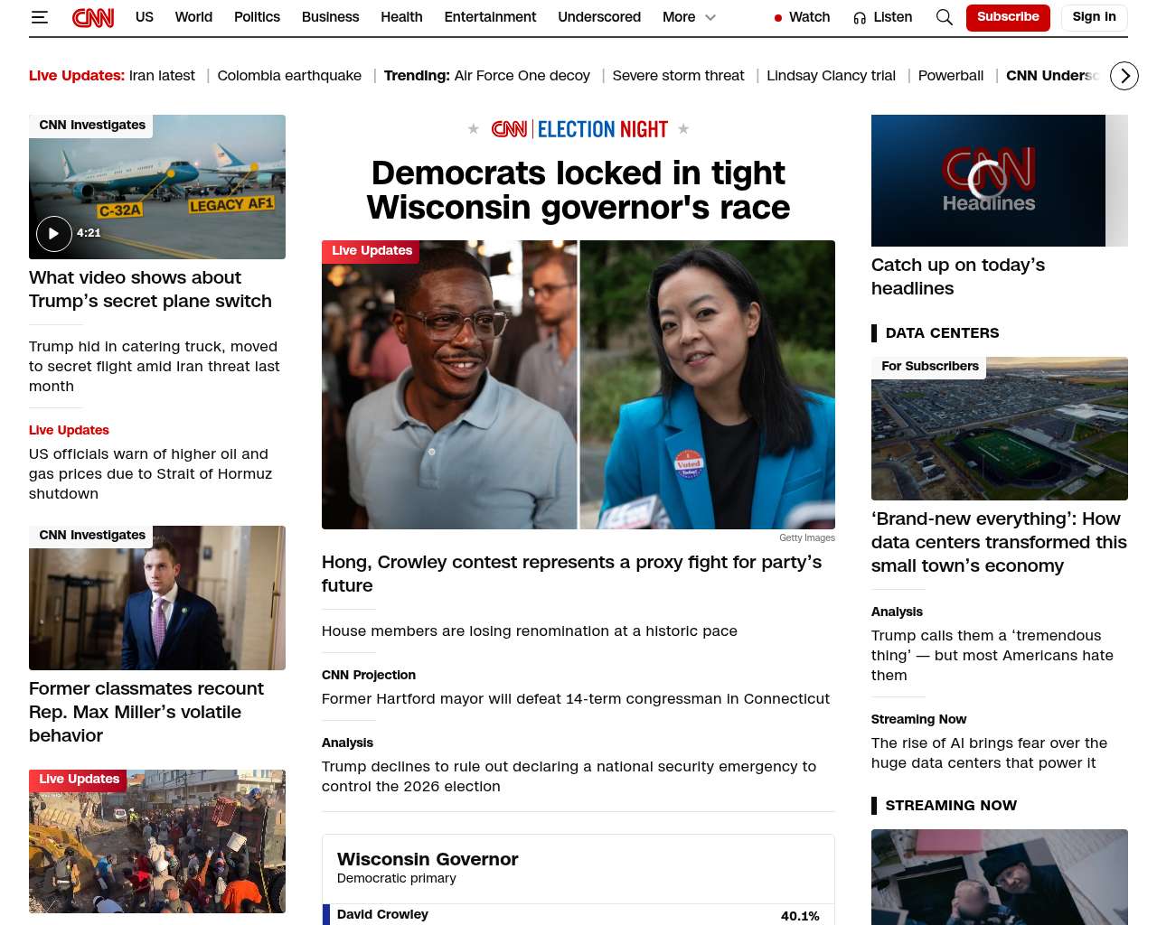Viewport: 1157px width, 925px height.
Task: Read Trump national security emergency analysis
Action: (x=569, y=777)
